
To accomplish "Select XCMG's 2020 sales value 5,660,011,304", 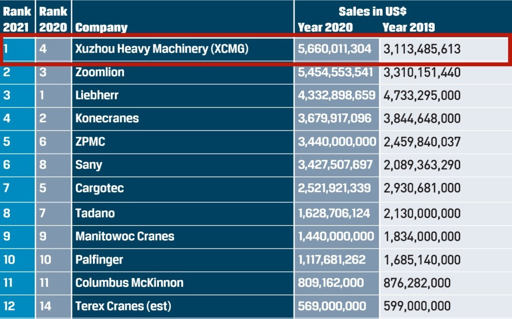I will [x=335, y=49].
